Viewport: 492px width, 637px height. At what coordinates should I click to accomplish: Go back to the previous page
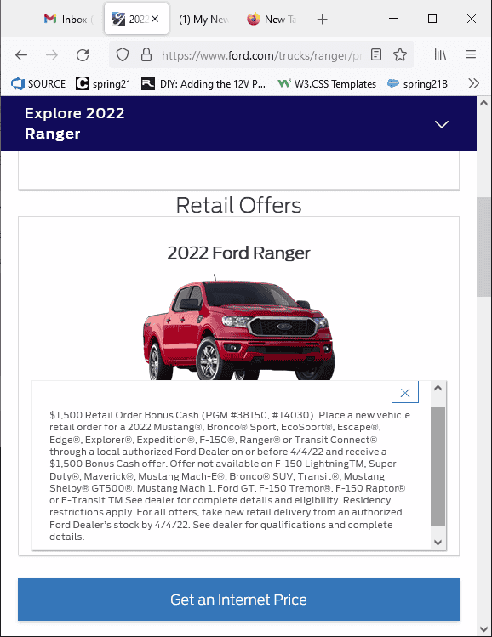(x=21, y=54)
